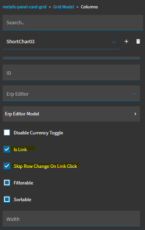Enable Disable Currency Toggle checkbox
The width and height of the screenshot is (145, 230).
click(7, 132)
